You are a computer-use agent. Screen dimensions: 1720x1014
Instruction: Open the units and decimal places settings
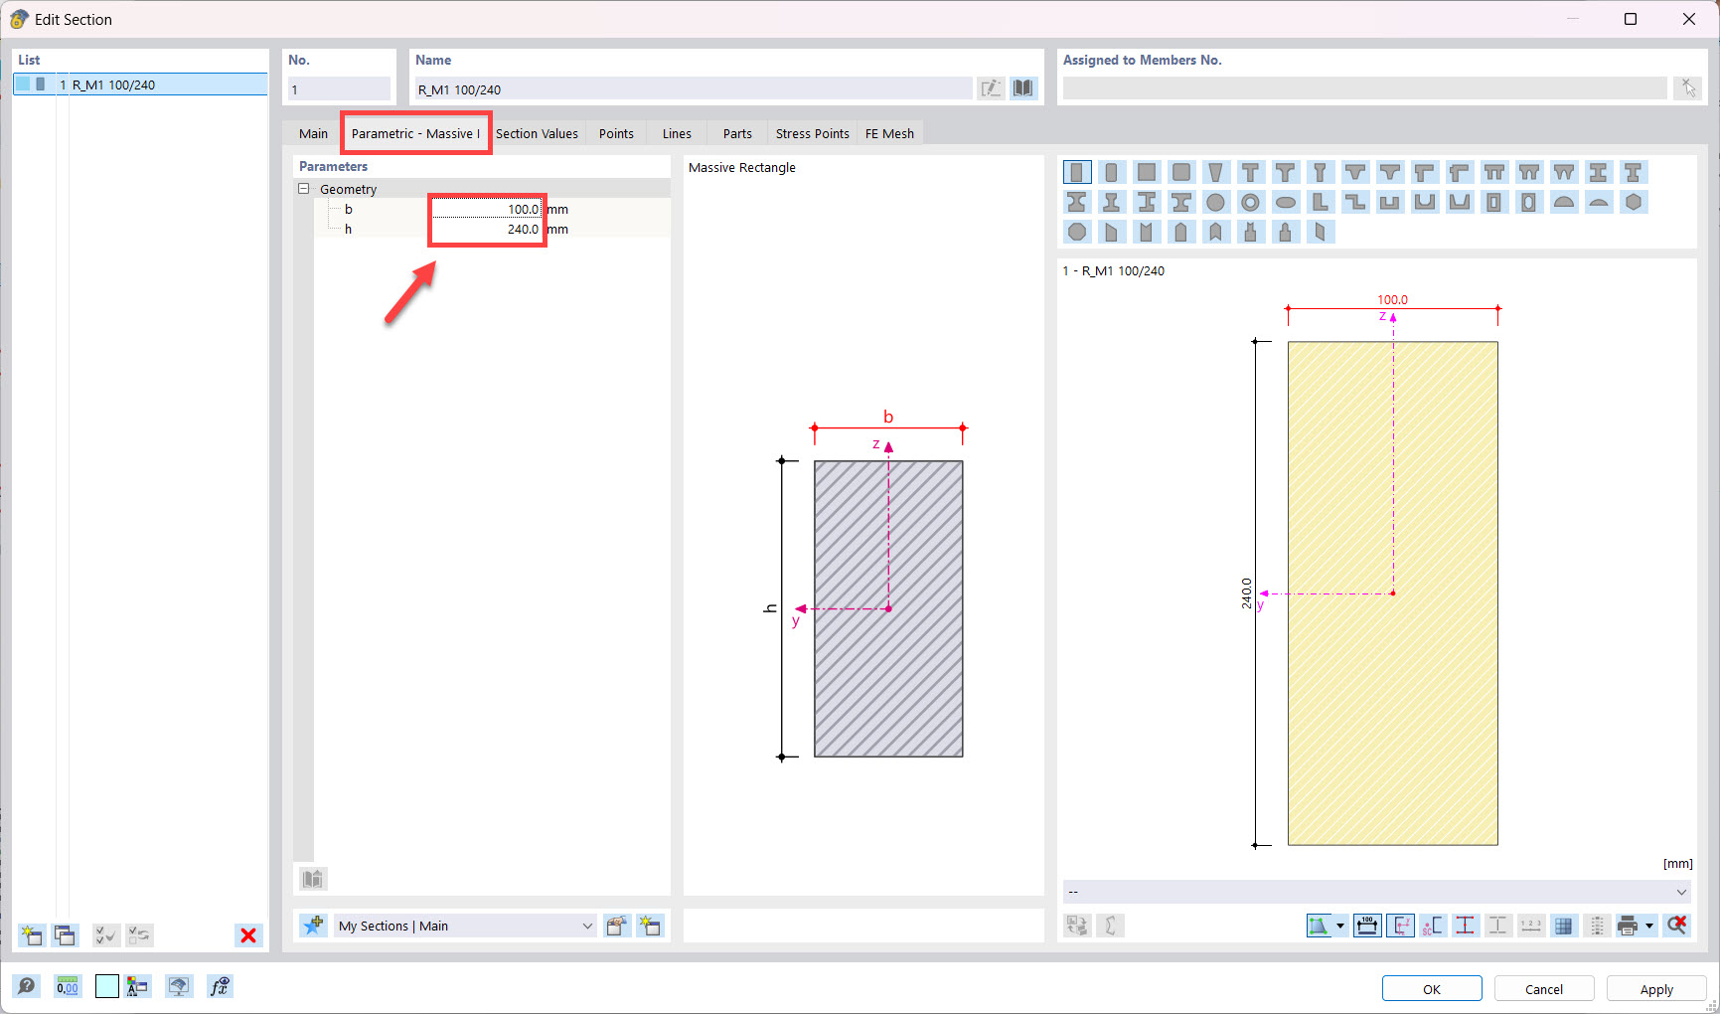click(68, 986)
